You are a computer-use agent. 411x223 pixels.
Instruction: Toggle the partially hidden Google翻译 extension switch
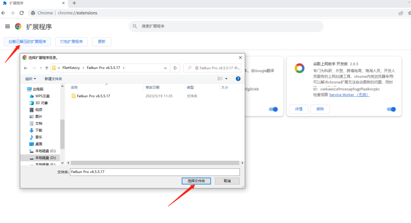[x=273, y=109]
